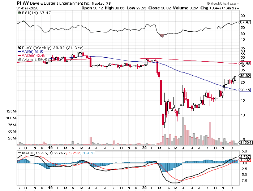Click the blue 1.476 histogram value in MACD legend
Screen dimensions: 253x191
point(89,153)
